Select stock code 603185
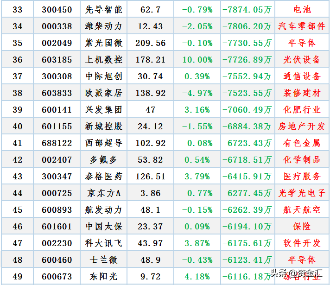Image resolution: width=330 pixels, height=285 pixels. point(57,60)
